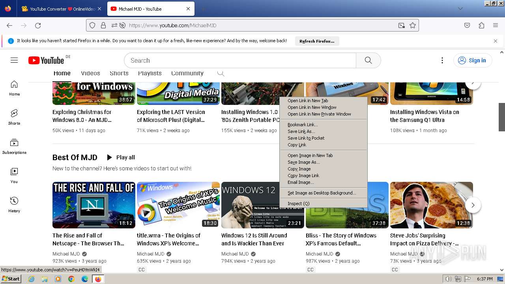The width and height of the screenshot is (505, 284).
Task: Choose Open Image in New Tab
Action: coord(324,155)
